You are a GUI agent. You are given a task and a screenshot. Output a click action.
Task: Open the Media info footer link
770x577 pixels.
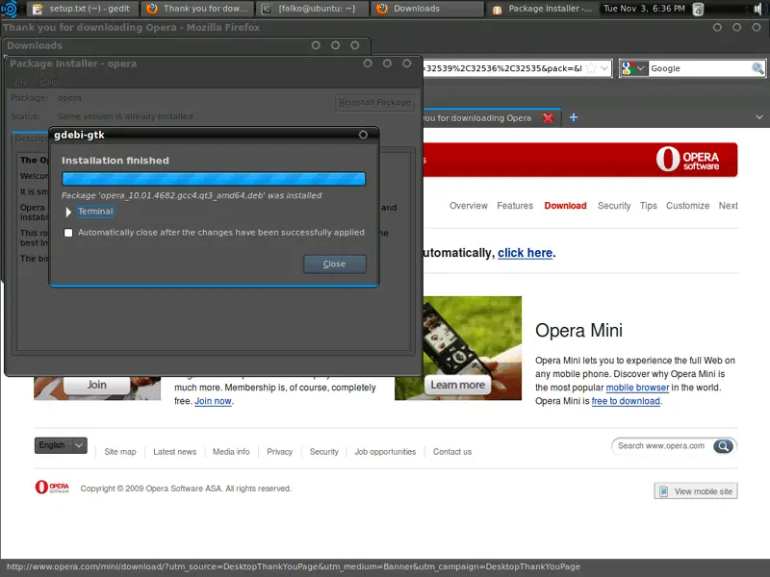point(231,452)
